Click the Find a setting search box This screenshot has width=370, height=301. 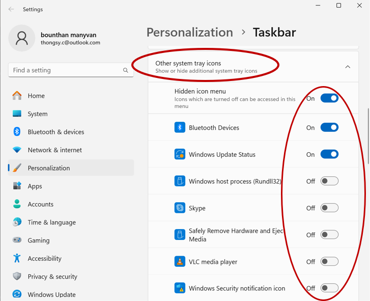[65, 70]
